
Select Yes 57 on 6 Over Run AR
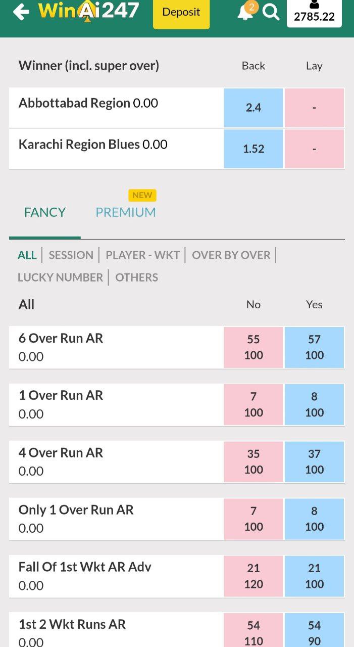(314, 347)
